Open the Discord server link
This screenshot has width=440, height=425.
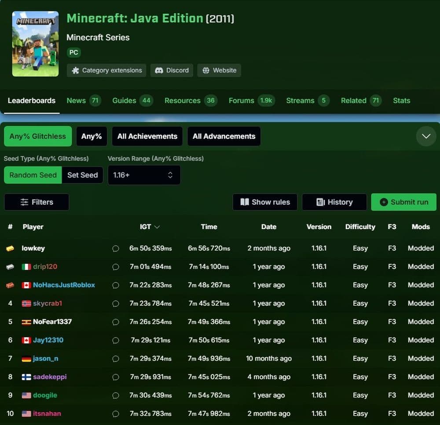[172, 70]
